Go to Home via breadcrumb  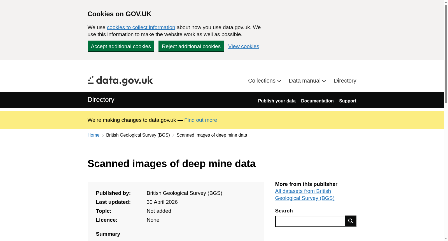[94, 135]
